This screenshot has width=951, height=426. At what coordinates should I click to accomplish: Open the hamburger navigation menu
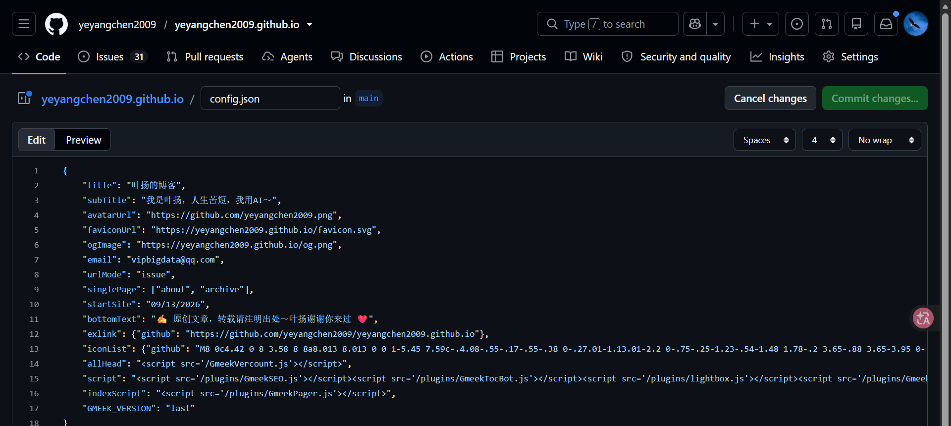coord(24,24)
